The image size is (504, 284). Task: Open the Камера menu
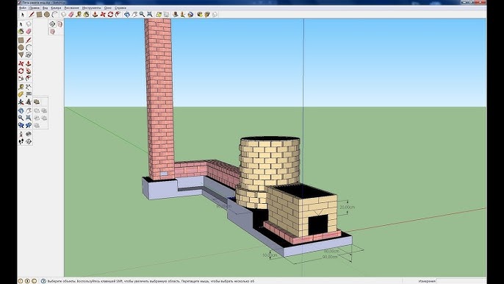56,8
